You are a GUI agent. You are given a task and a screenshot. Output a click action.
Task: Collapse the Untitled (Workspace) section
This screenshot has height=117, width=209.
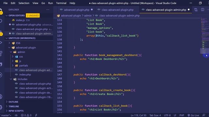[x=7, y=38]
